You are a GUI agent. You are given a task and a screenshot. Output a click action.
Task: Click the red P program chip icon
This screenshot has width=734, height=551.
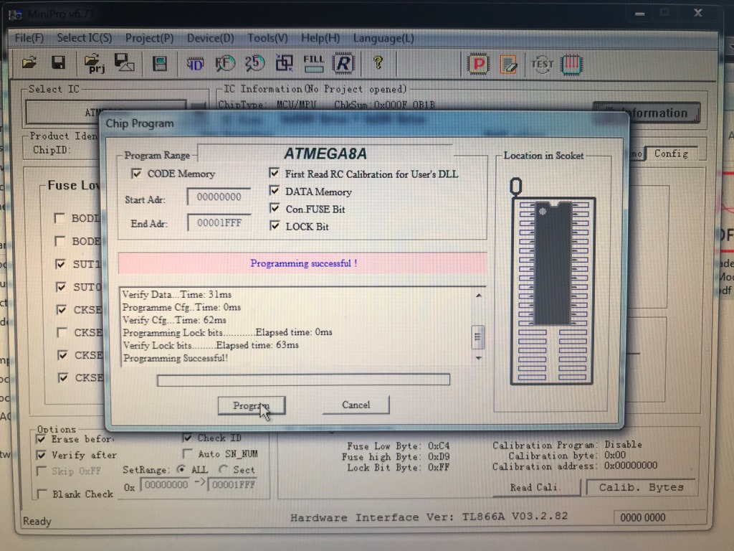477,65
